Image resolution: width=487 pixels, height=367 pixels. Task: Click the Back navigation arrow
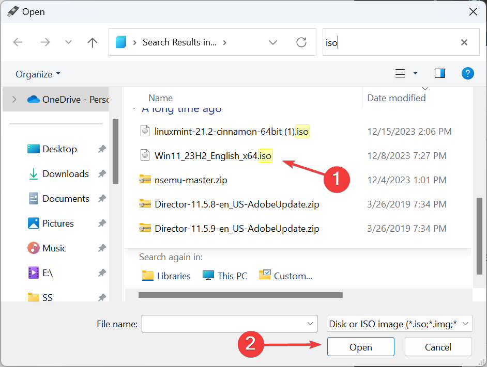coord(18,42)
